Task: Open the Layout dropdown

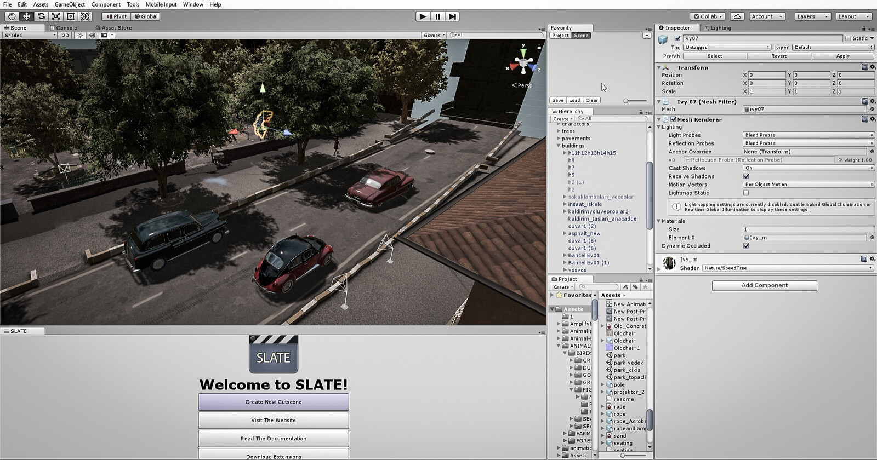Action: pyautogui.click(x=853, y=16)
